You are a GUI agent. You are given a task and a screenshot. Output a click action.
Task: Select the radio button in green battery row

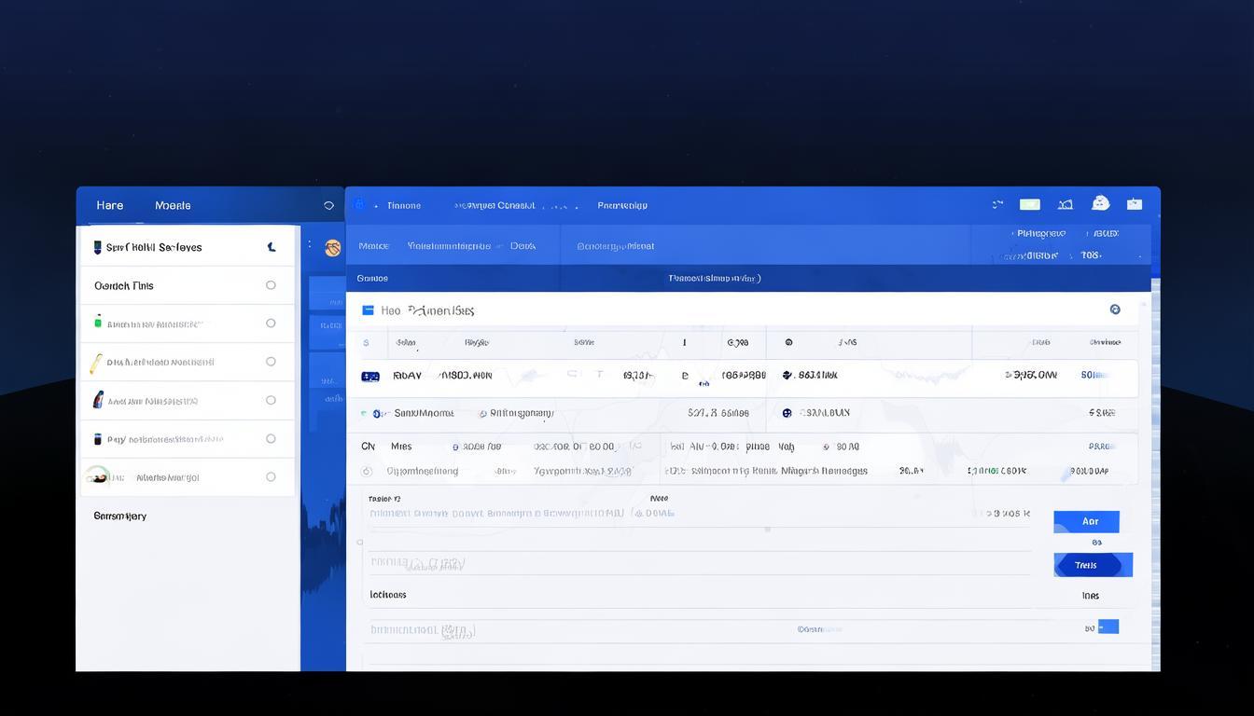coord(271,324)
